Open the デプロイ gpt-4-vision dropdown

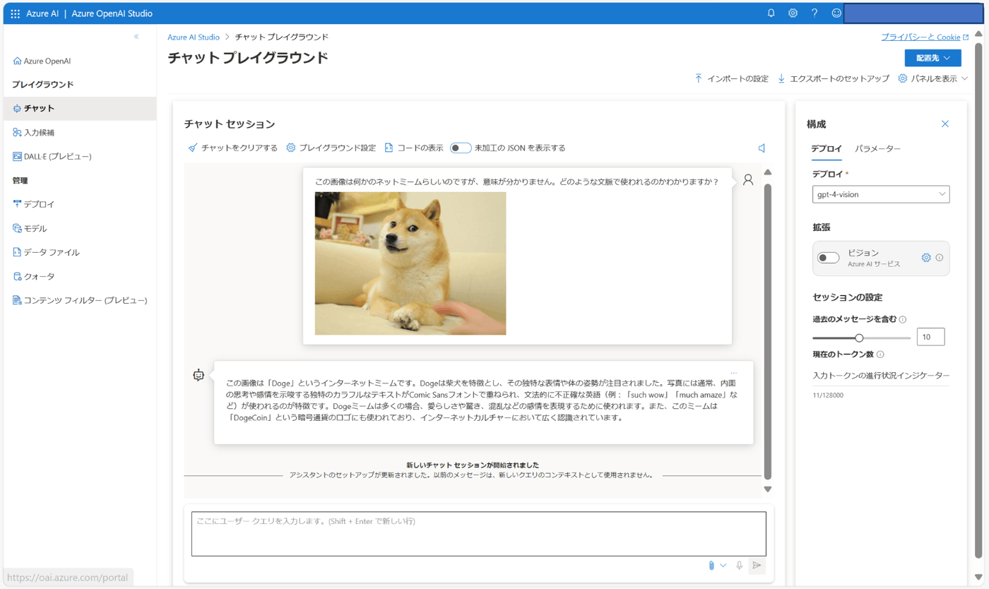click(881, 194)
